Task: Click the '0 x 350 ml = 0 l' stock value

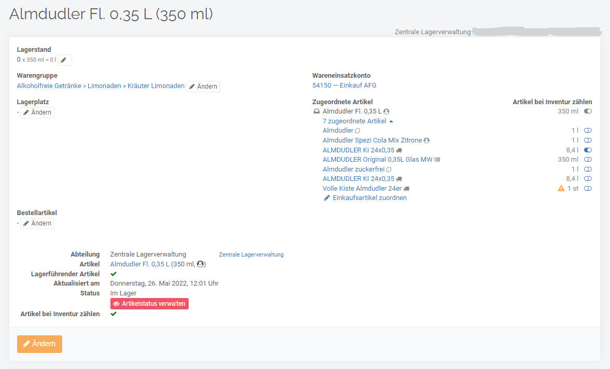Action: point(36,60)
